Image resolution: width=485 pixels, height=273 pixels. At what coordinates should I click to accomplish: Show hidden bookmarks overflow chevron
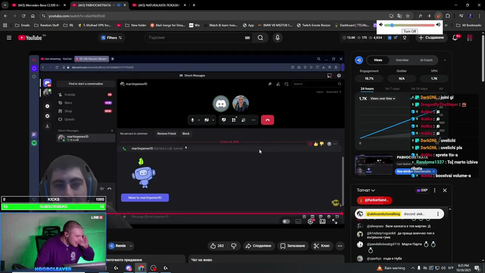pyautogui.click(x=446, y=25)
